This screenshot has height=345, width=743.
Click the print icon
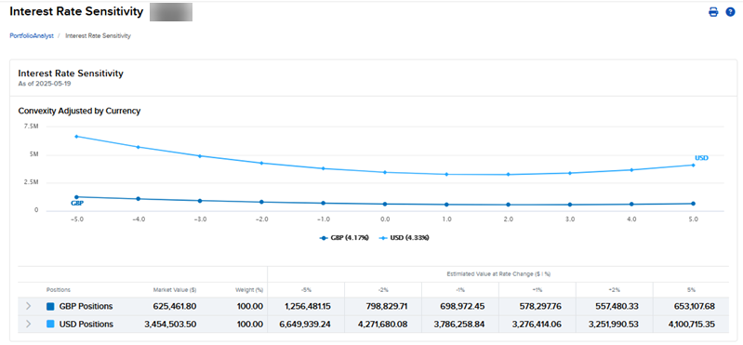(x=713, y=12)
